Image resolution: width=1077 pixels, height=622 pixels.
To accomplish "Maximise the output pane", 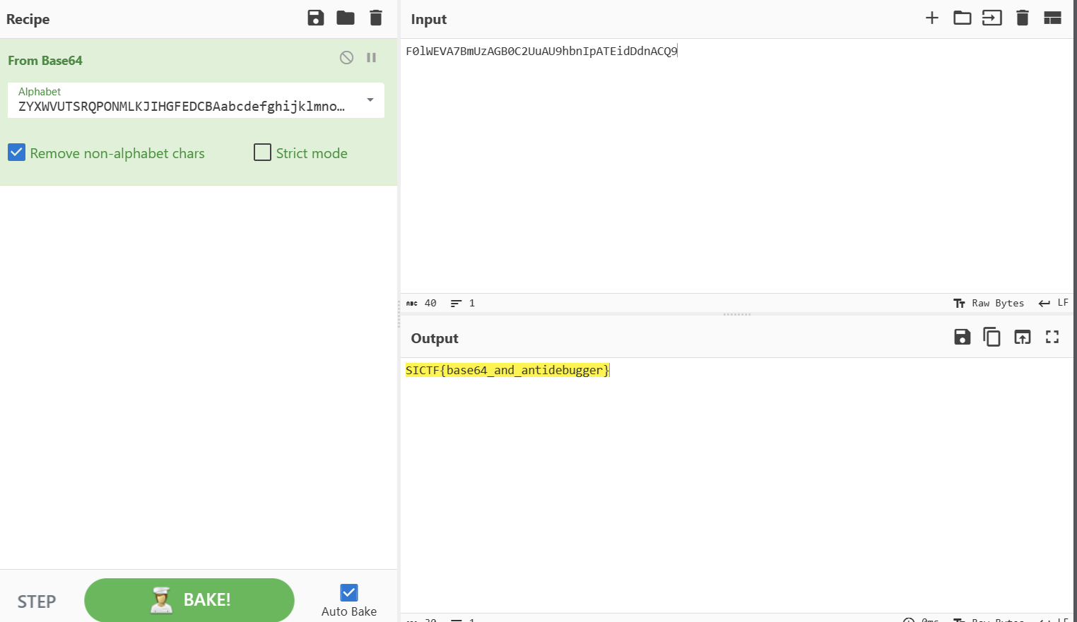I will click(1052, 337).
